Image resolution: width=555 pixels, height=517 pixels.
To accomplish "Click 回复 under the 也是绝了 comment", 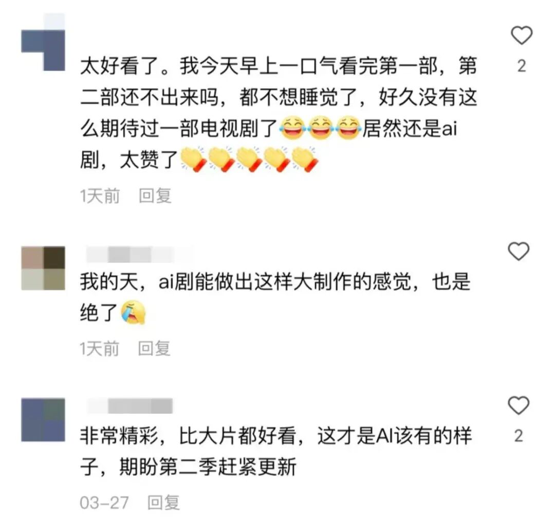I will tap(154, 349).
